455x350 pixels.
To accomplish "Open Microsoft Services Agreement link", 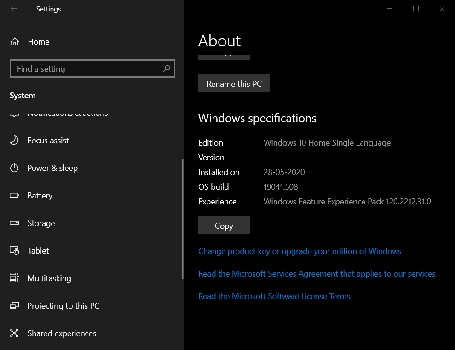I will pyautogui.click(x=317, y=274).
